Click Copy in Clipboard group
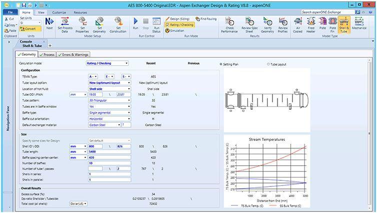This screenshot has width=377, height=213. 10,25
